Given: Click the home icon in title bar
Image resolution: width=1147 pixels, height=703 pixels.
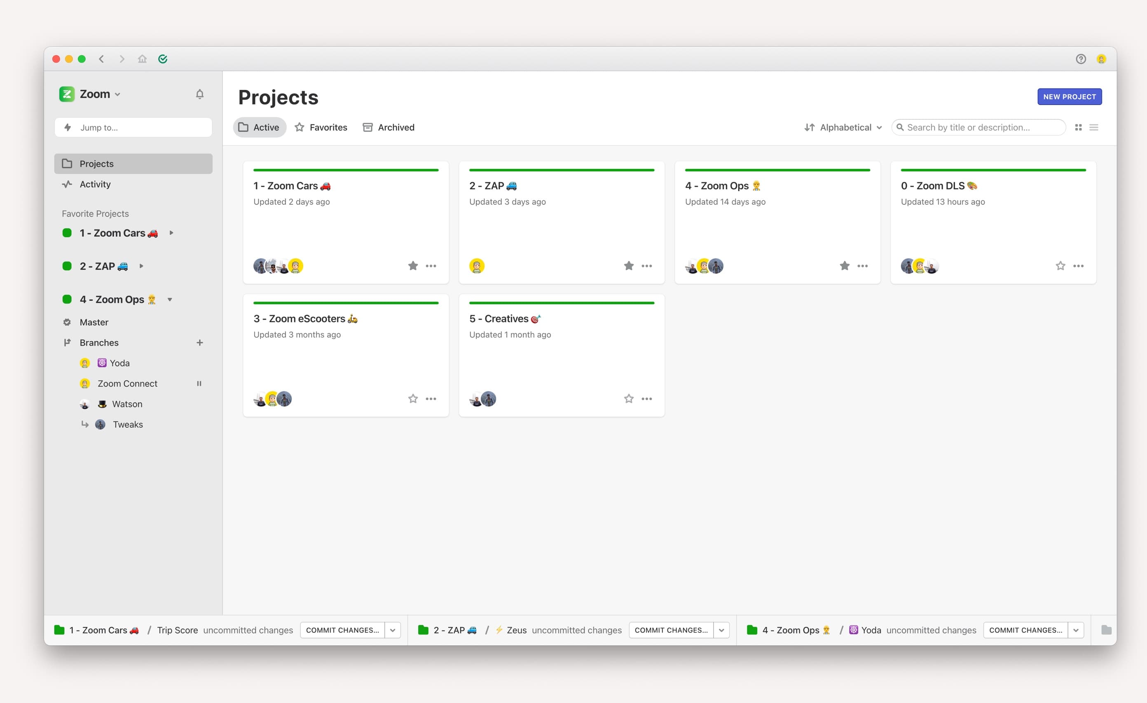Looking at the screenshot, I should pos(142,59).
